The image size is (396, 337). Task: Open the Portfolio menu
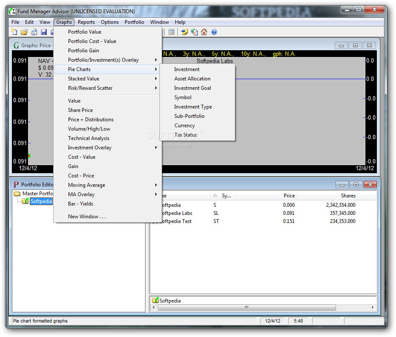click(x=134, y=22)
